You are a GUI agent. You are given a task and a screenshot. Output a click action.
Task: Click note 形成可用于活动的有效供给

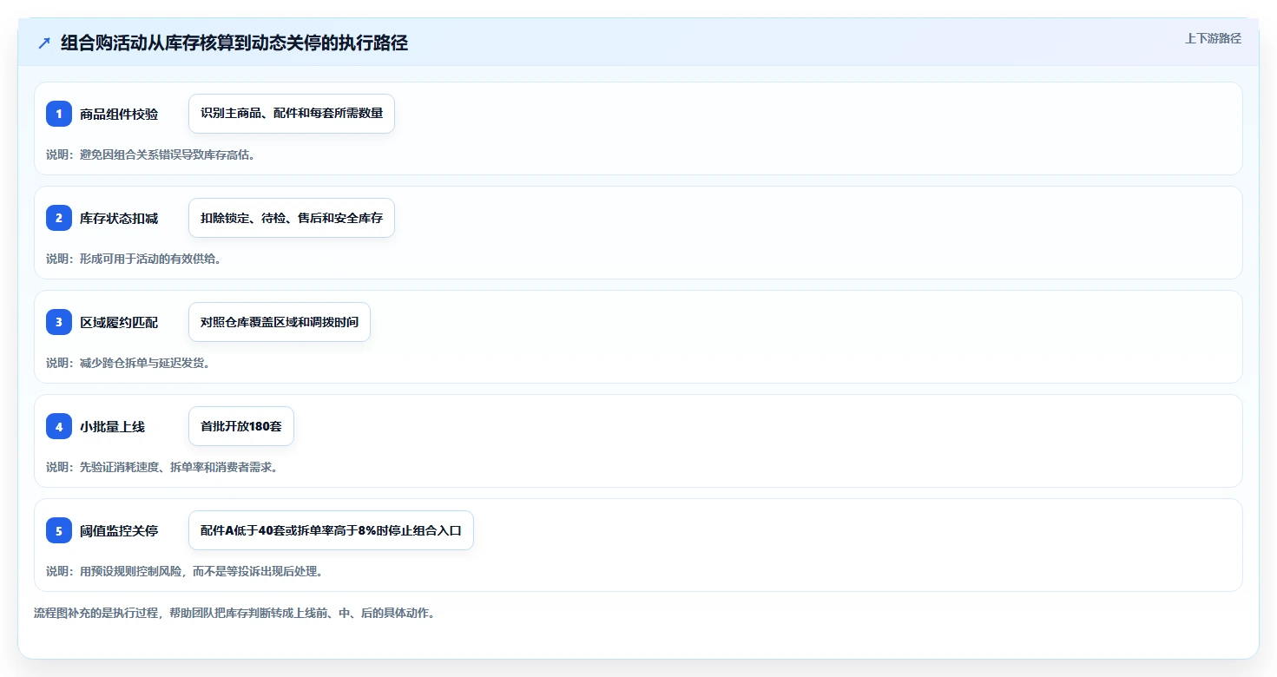coord(134,259)
